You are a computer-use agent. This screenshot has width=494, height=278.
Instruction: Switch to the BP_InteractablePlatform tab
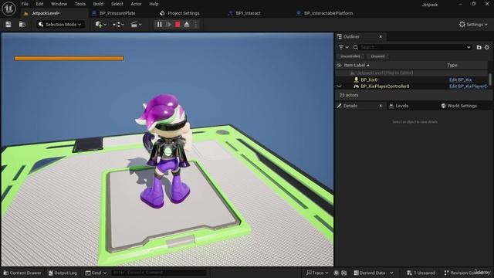328,13
